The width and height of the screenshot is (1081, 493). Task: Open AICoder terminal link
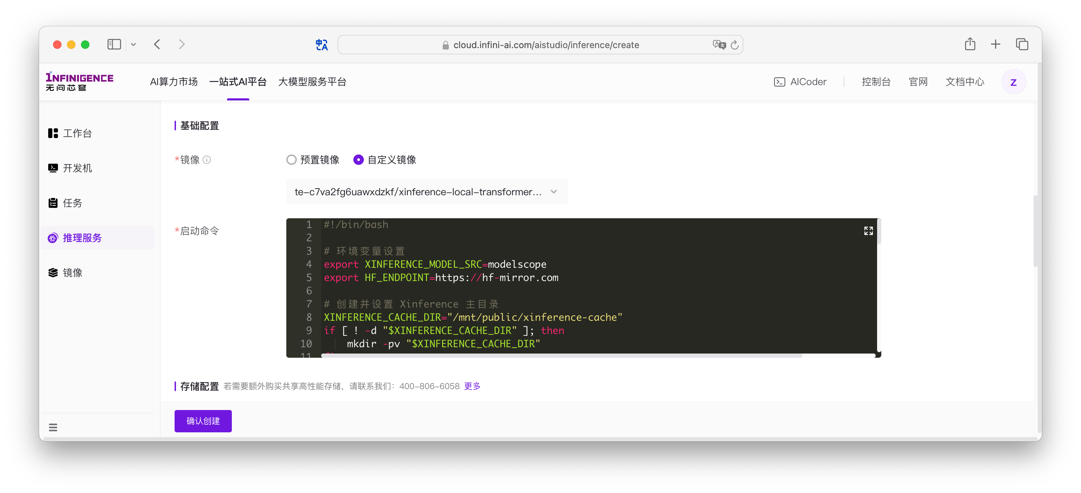click(800, 82)
